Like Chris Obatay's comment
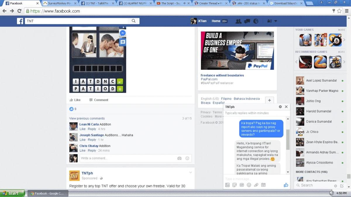The height and width of the screenshot is (197, 351). point(82,151)
